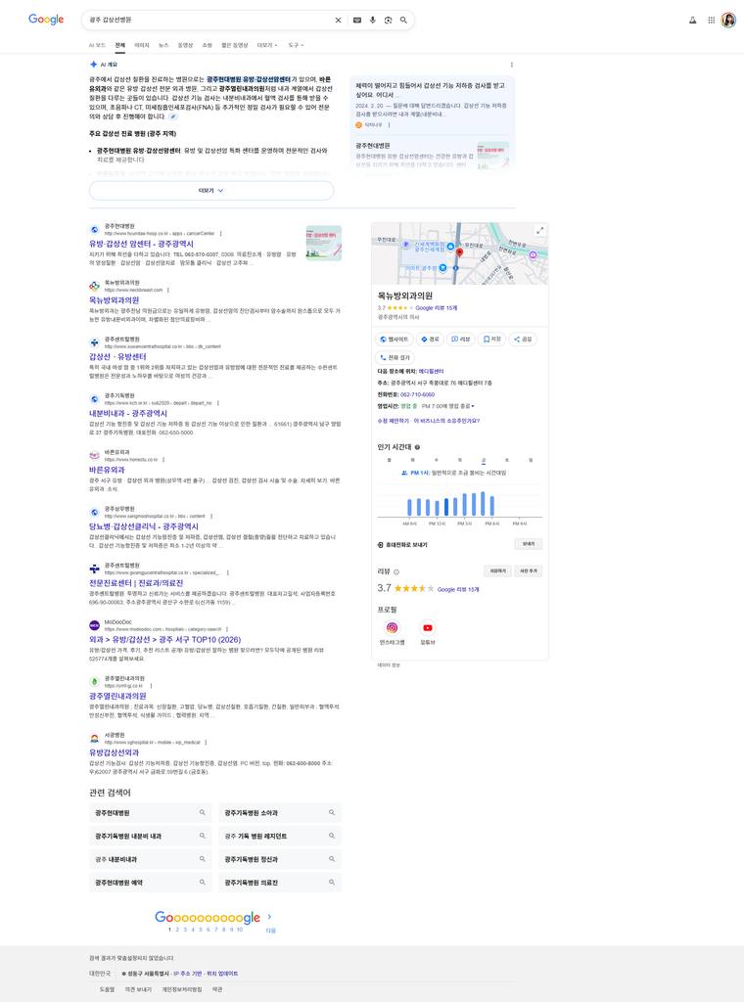Click the 저장 save button

[491, 340]
